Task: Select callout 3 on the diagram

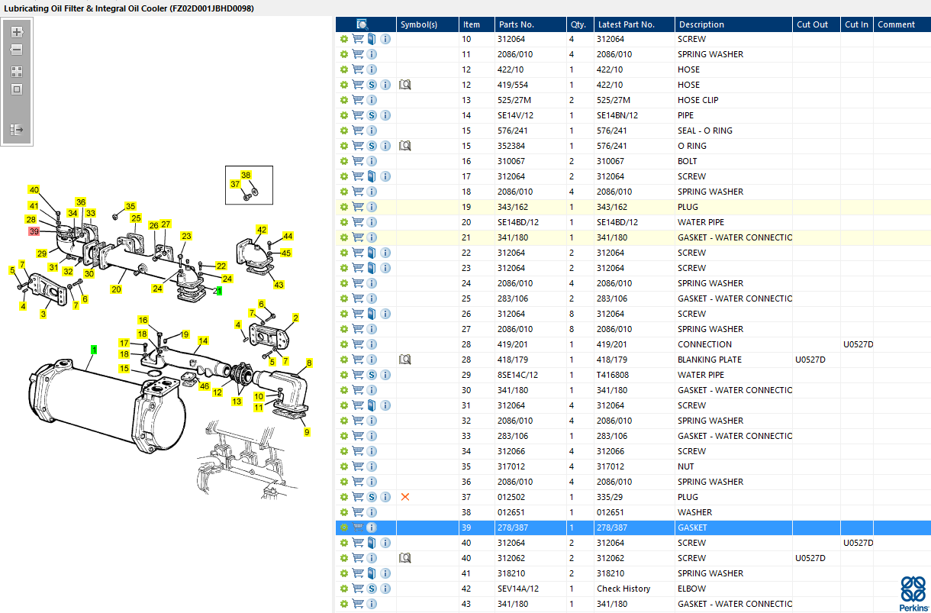Action: (x=43, y=314)
